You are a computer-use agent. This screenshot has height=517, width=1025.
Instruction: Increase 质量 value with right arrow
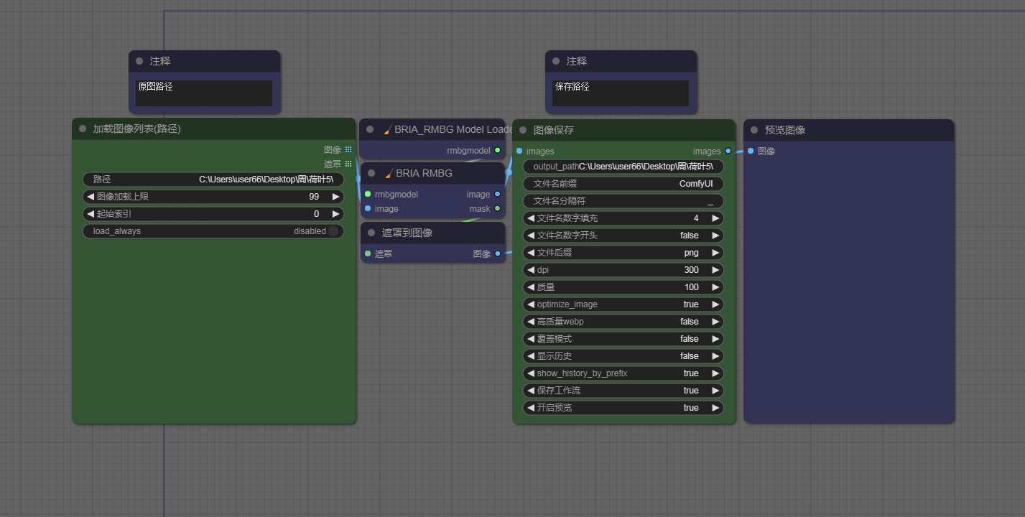click(715, 287)
